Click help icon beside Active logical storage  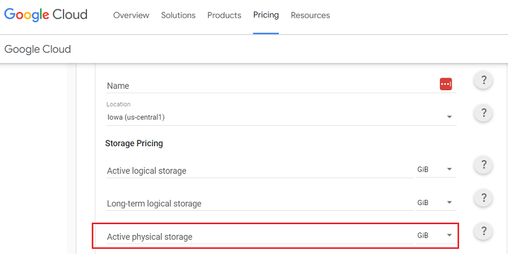[x=484, y=166]
